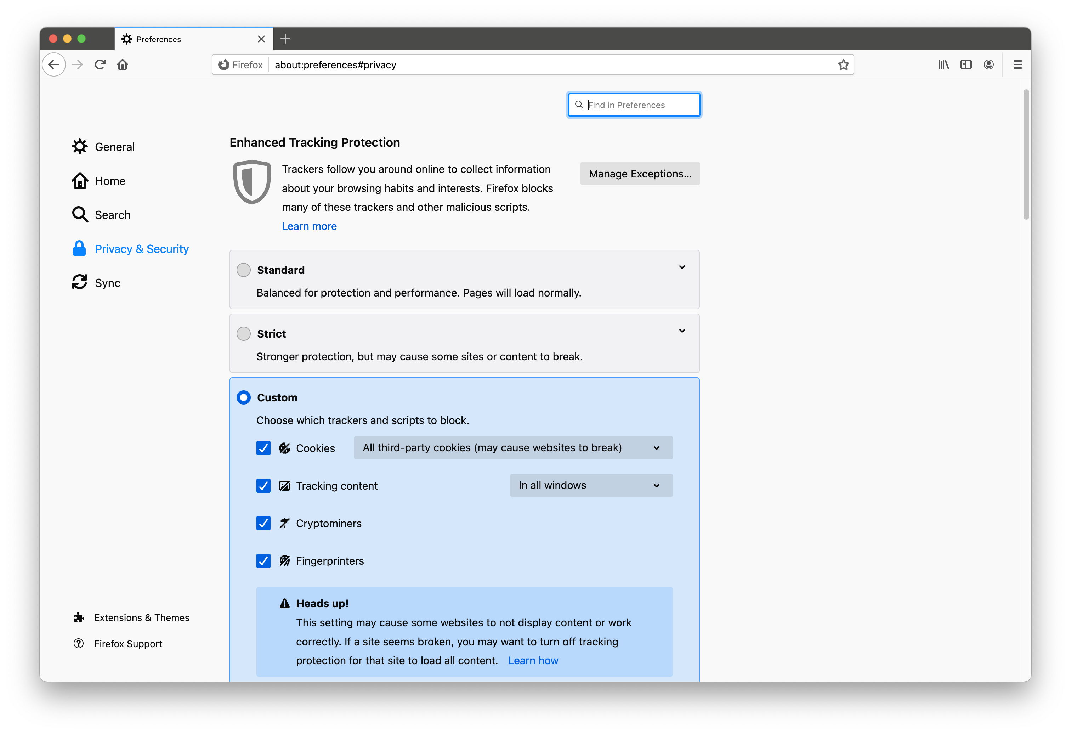Click the Firefox Support help circle icon
1071x734 pixels.
point(80,643)
